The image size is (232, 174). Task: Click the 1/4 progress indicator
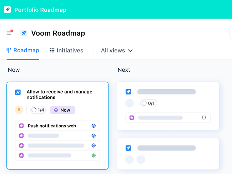[38, 110]
